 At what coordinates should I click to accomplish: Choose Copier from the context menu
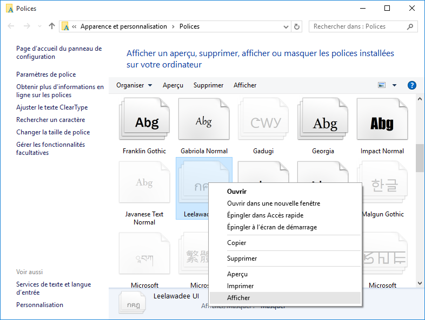[285, 243]
